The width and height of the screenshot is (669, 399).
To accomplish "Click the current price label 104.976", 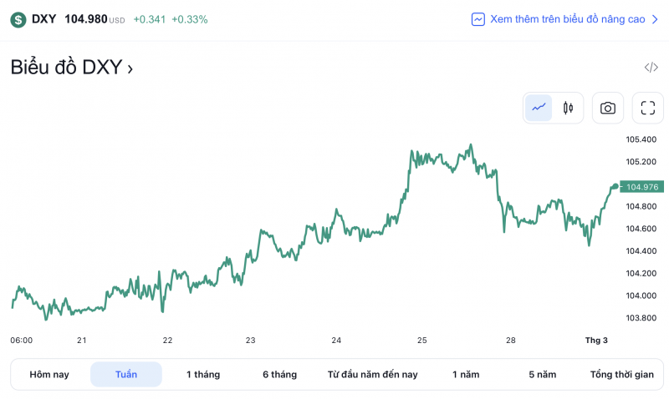I will coord(643,187).
